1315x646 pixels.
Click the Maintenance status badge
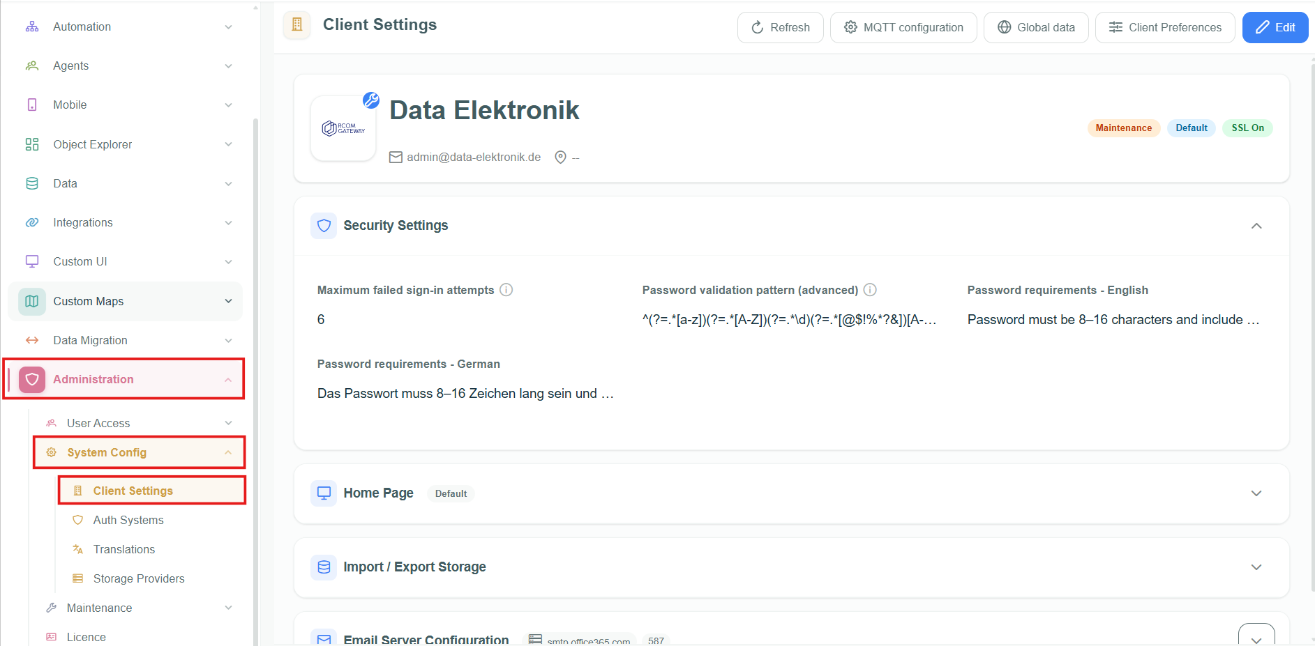(x=1123, y=128)
